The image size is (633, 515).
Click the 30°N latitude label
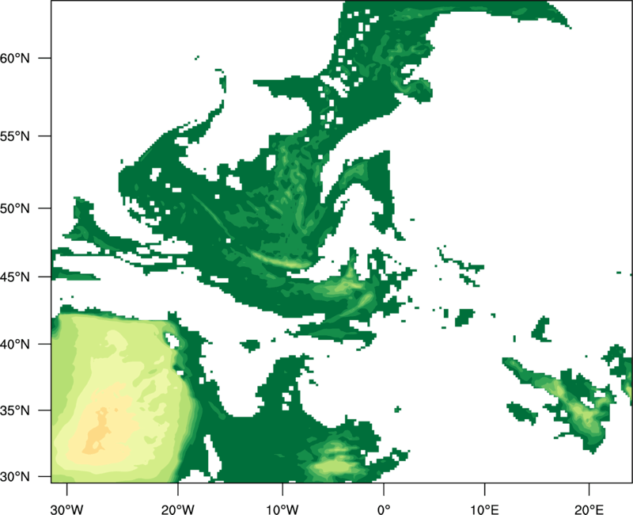(x=15, y=477)
